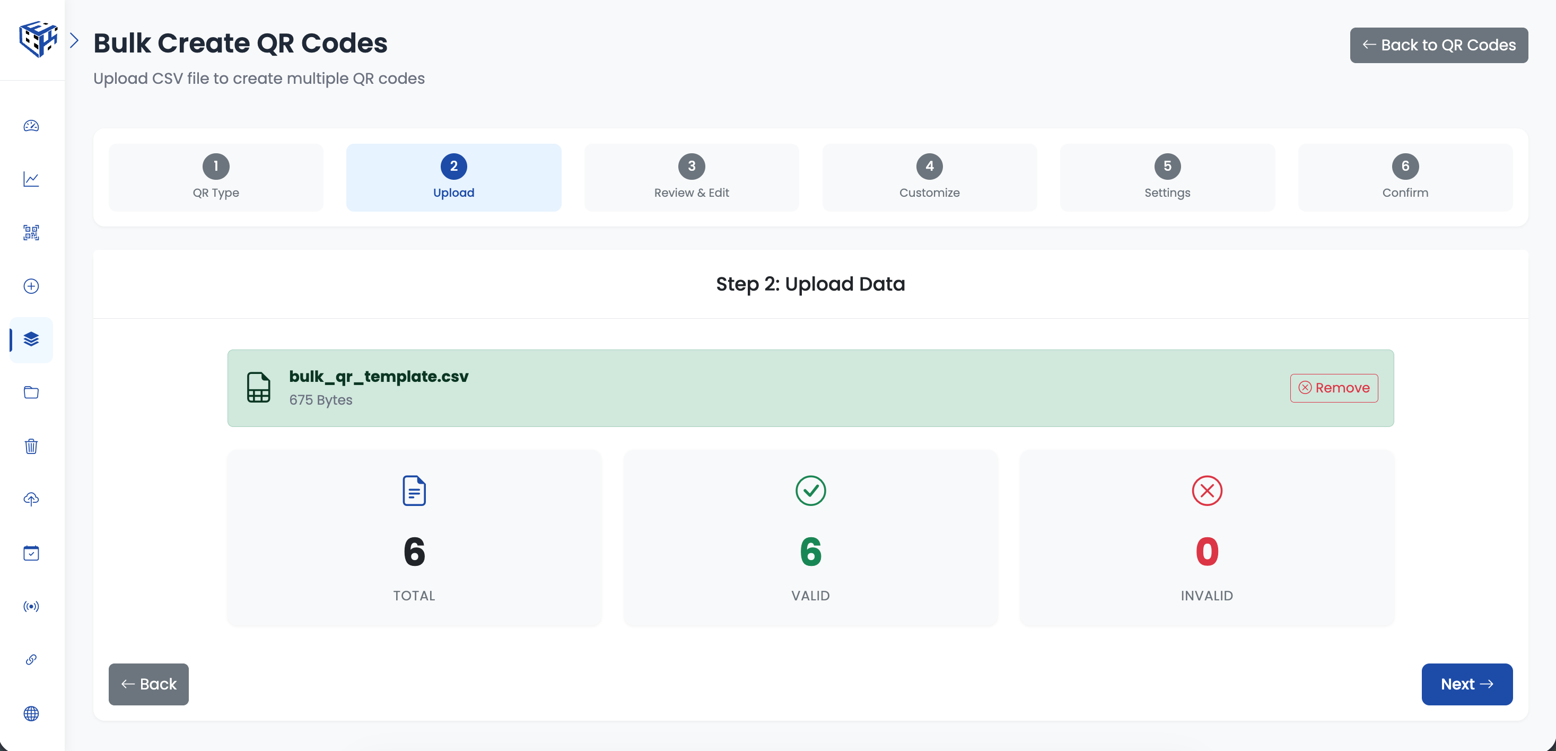Viewport: 1556px width, 751px height.
Task: Jump to the Confirm step
Action: (1405, 177)
